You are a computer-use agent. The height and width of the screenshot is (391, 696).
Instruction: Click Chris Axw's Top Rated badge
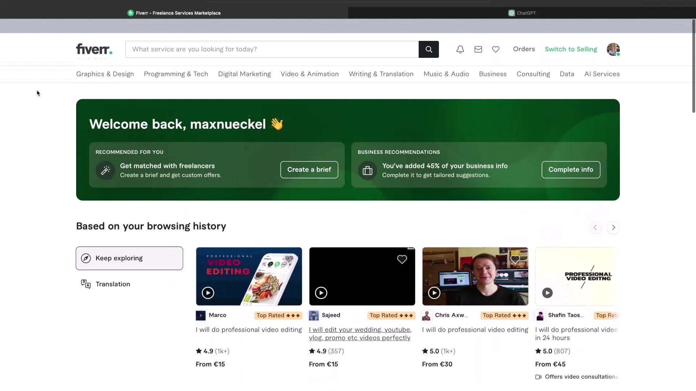point(504,316)
